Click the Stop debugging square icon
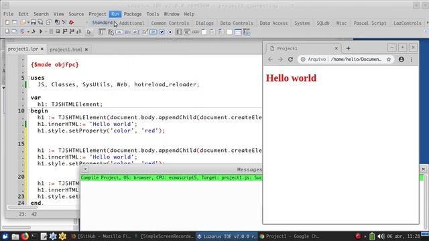429x241 pixels. pos(58,31)
